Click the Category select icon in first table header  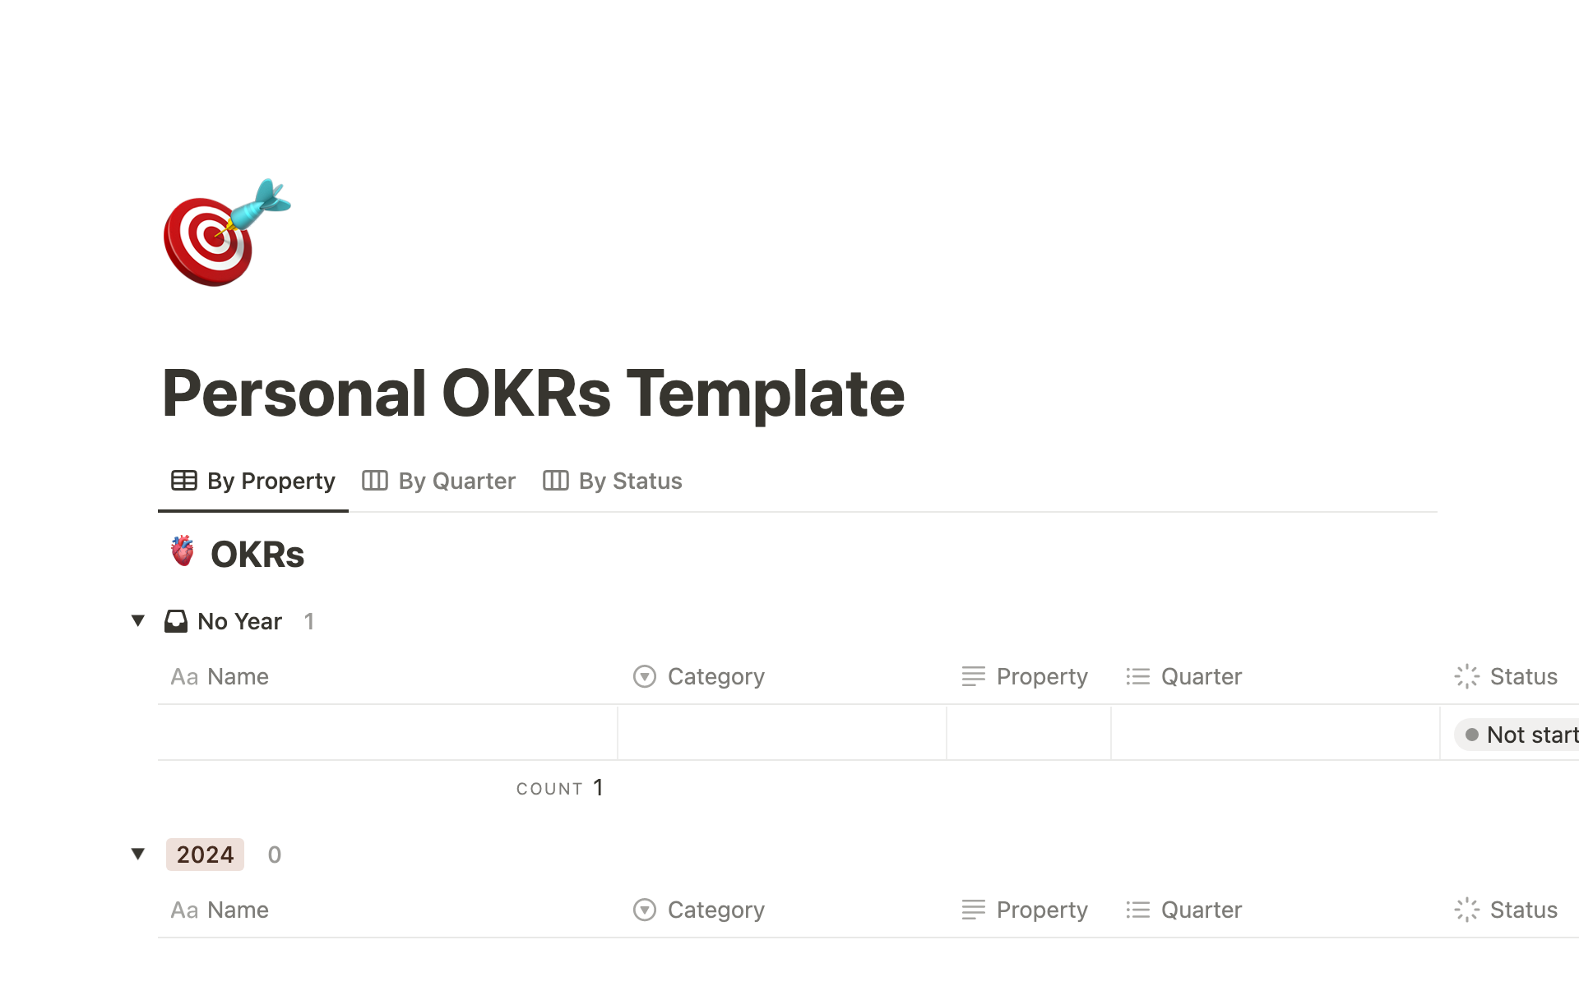point(645,676)
